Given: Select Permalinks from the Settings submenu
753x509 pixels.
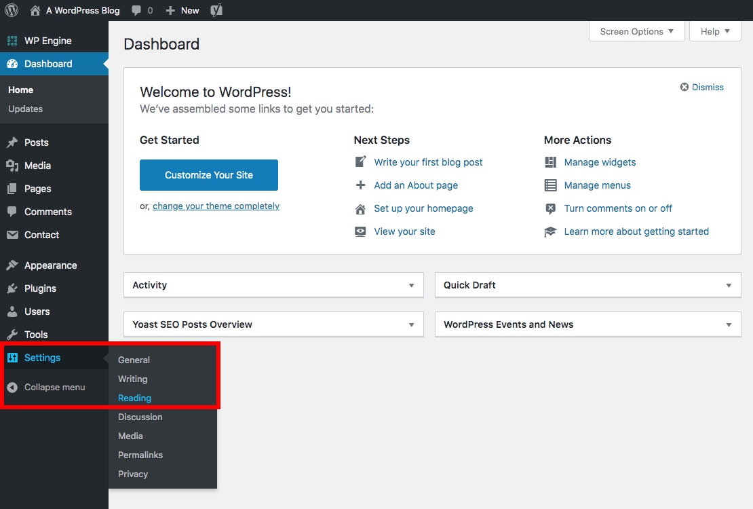Looking at the screenshot, I should tap(140, 455).
